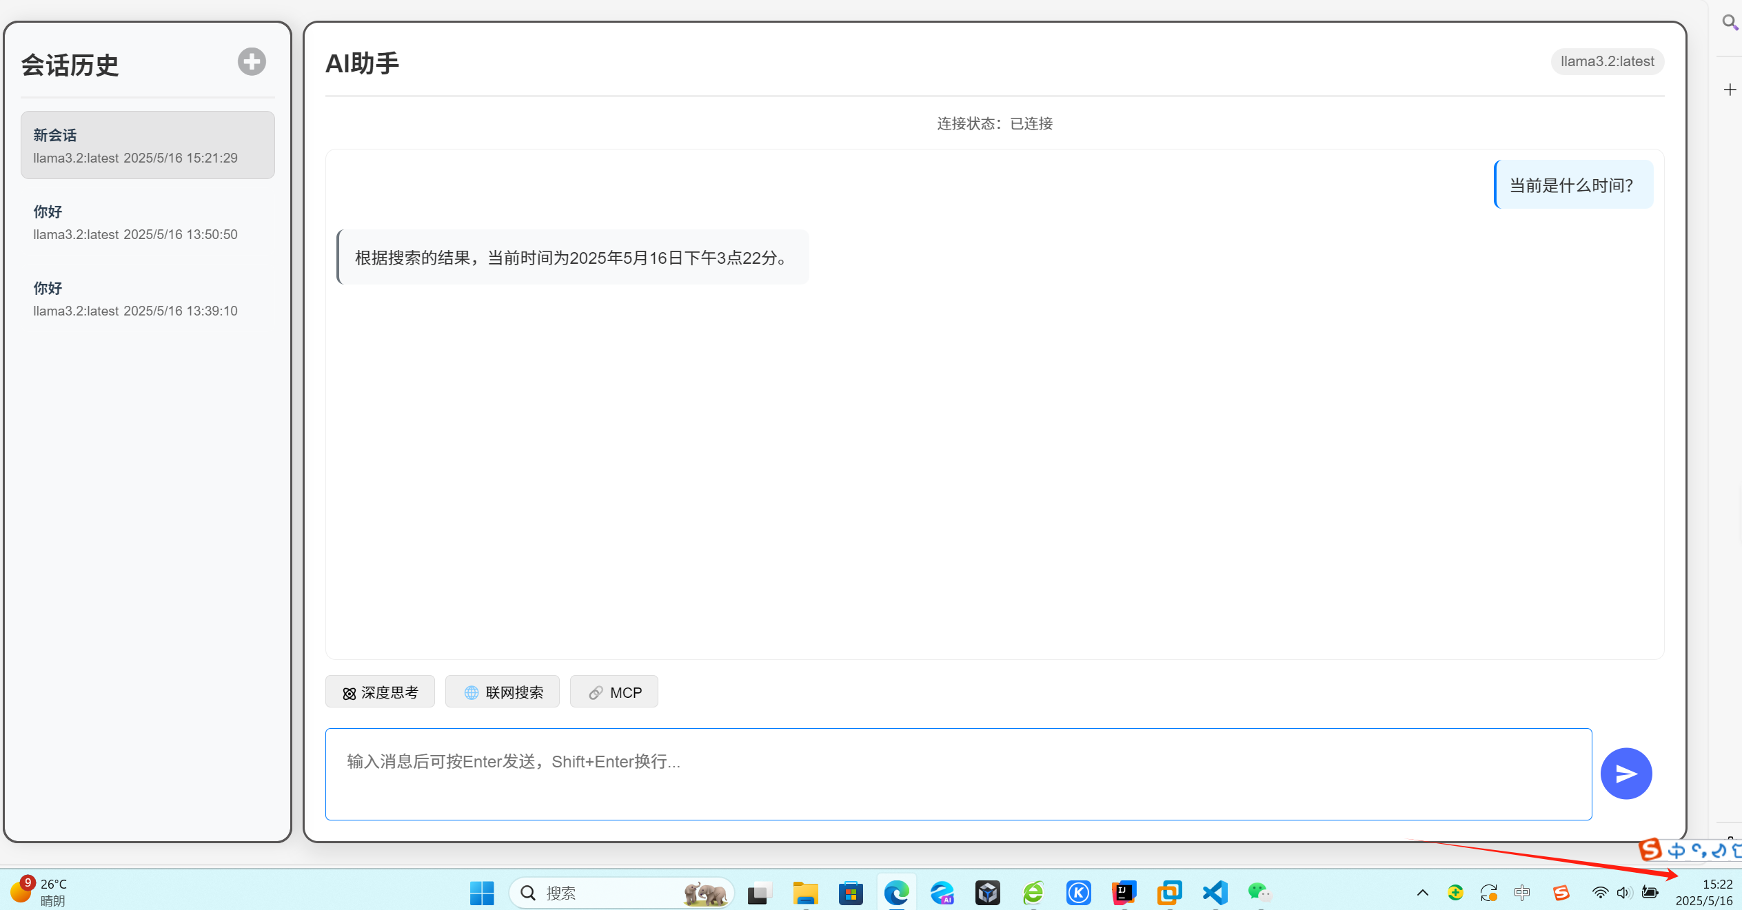Click the blue send message button

(x=1625, y=774)
